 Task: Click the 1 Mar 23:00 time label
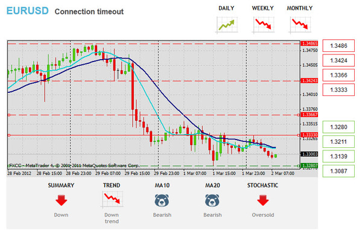tap(253, 173)
